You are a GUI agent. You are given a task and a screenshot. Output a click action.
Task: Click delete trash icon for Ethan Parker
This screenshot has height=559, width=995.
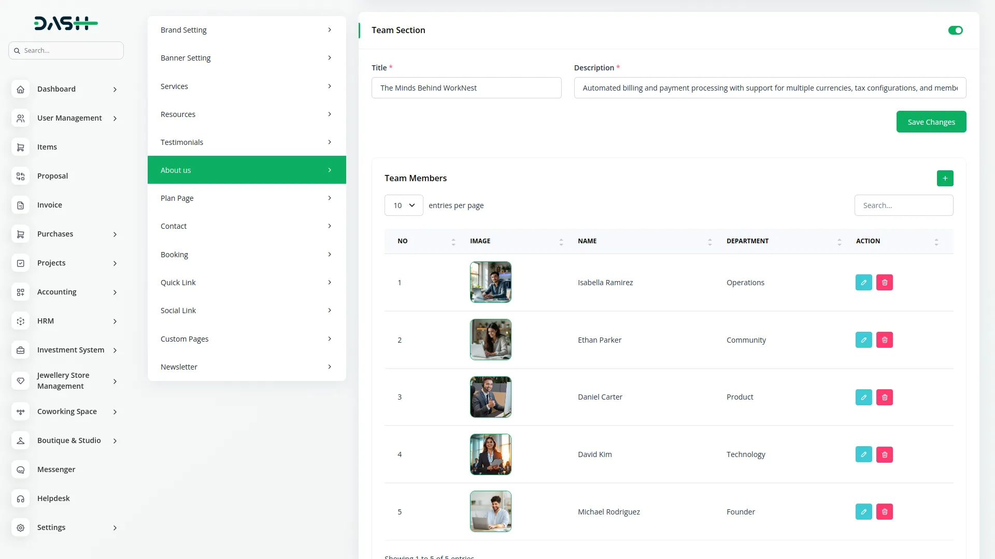point(885,340)
